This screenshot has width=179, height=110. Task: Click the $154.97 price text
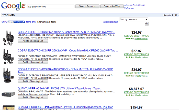click(x=136, y=107)
